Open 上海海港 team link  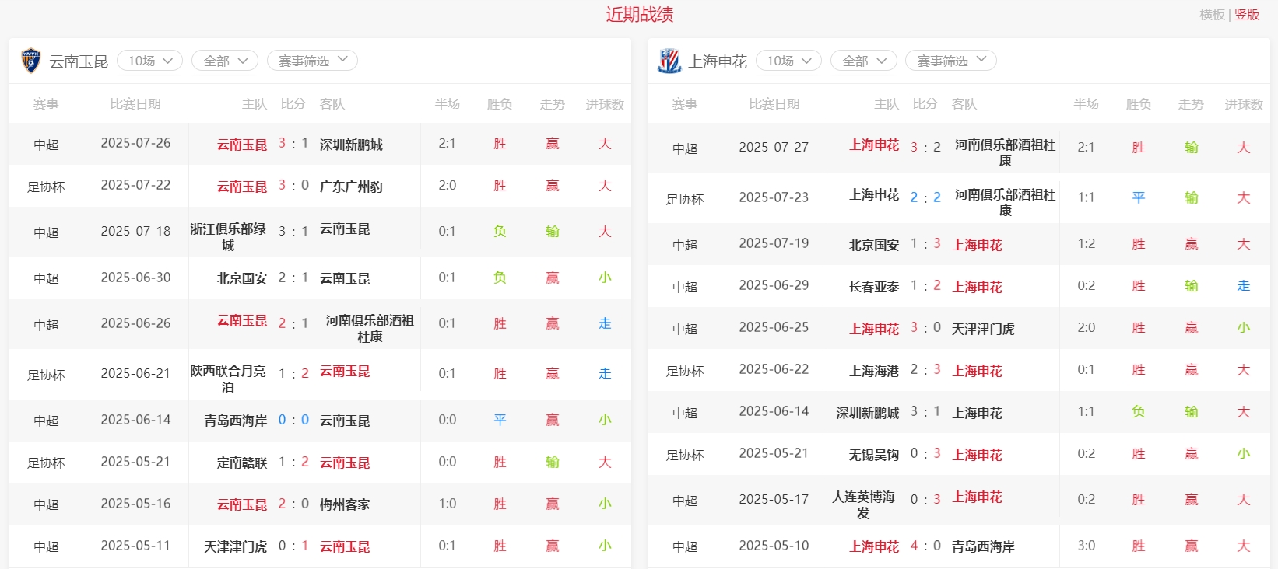pos(873,371)
